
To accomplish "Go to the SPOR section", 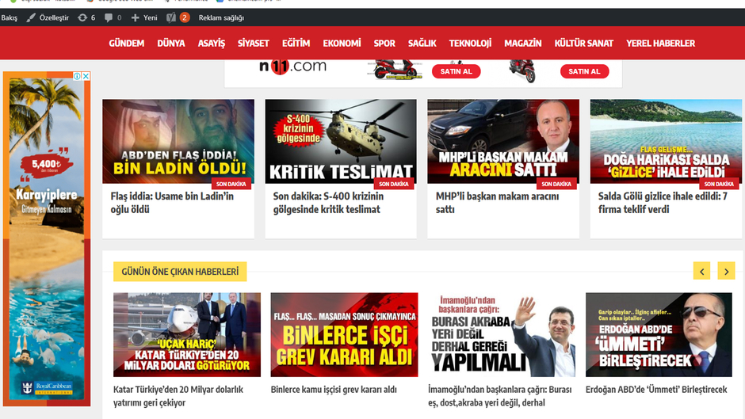I will pyautogui.click(x=384, y=44).
